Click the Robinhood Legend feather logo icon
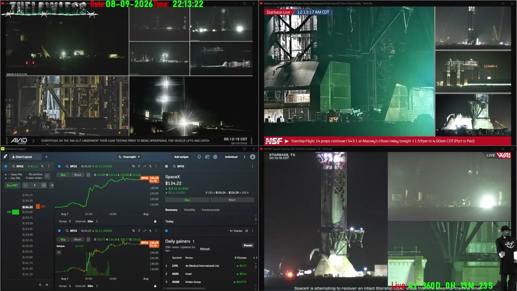517x291 pixels. [x=5, y=157]
